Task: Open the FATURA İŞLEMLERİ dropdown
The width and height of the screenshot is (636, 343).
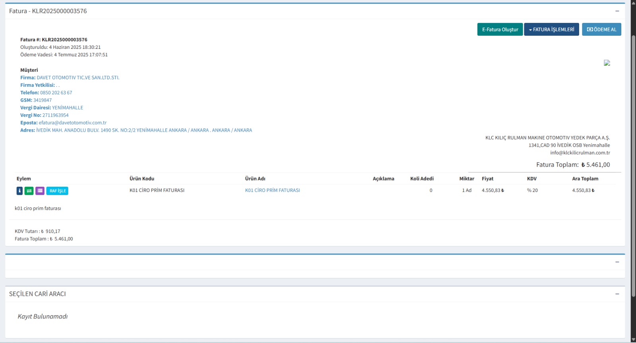Action: click(551, 29)
